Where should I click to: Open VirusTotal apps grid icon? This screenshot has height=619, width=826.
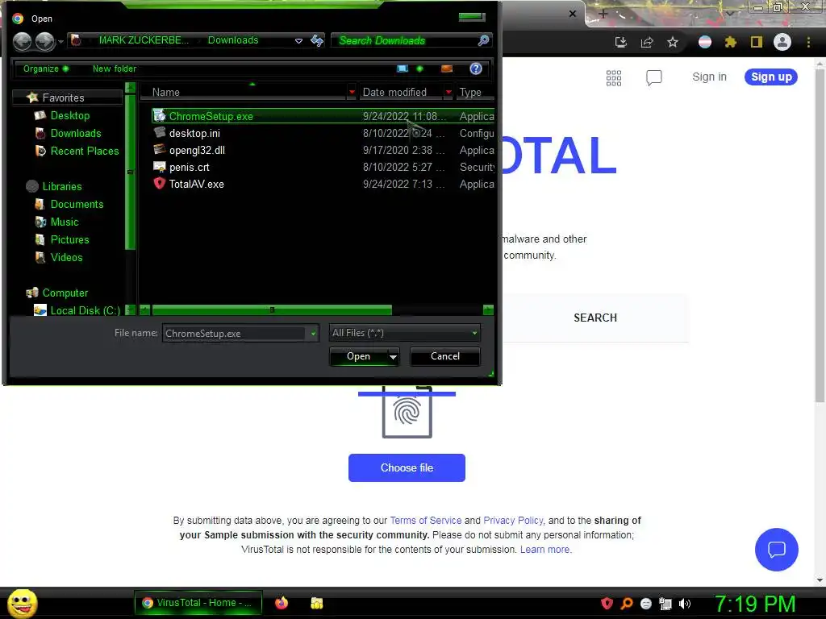[x=614, y=78]
